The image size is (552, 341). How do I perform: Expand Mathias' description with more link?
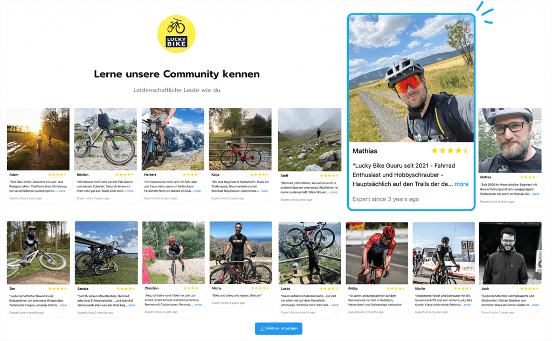[461, 184]
